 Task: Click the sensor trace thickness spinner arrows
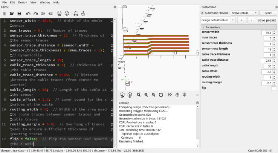click(274, 44)
